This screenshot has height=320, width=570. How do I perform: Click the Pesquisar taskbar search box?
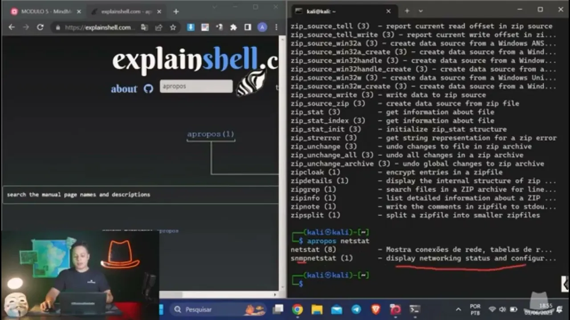[x=218, y=309]
